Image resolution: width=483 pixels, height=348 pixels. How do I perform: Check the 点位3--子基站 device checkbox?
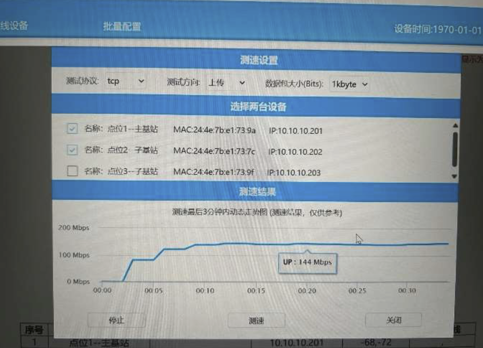(x=72, y=170)
